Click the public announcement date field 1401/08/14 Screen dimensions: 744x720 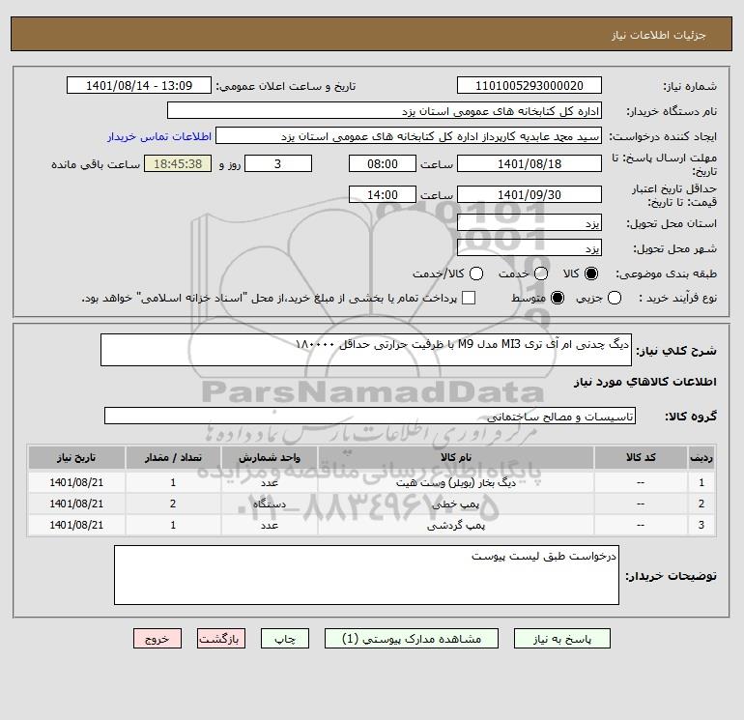click(139, 85)
